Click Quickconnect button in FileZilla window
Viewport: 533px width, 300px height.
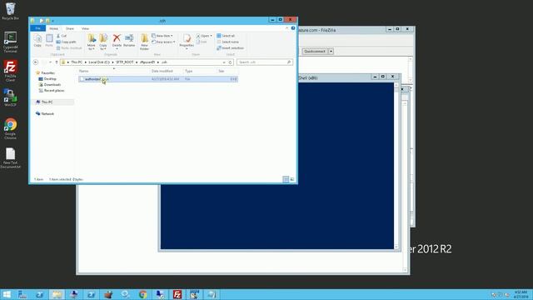[315, 52]
